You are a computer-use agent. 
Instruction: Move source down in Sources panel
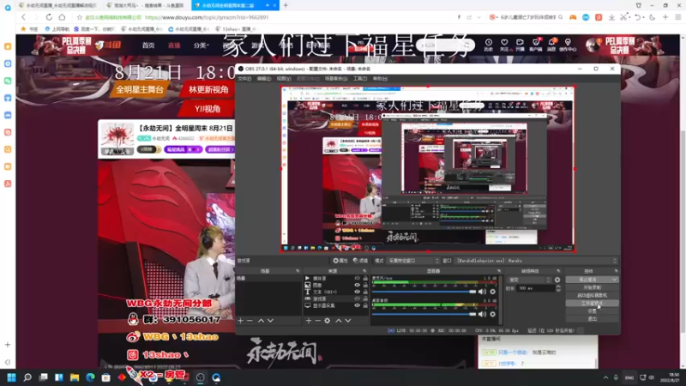point(348,321)
